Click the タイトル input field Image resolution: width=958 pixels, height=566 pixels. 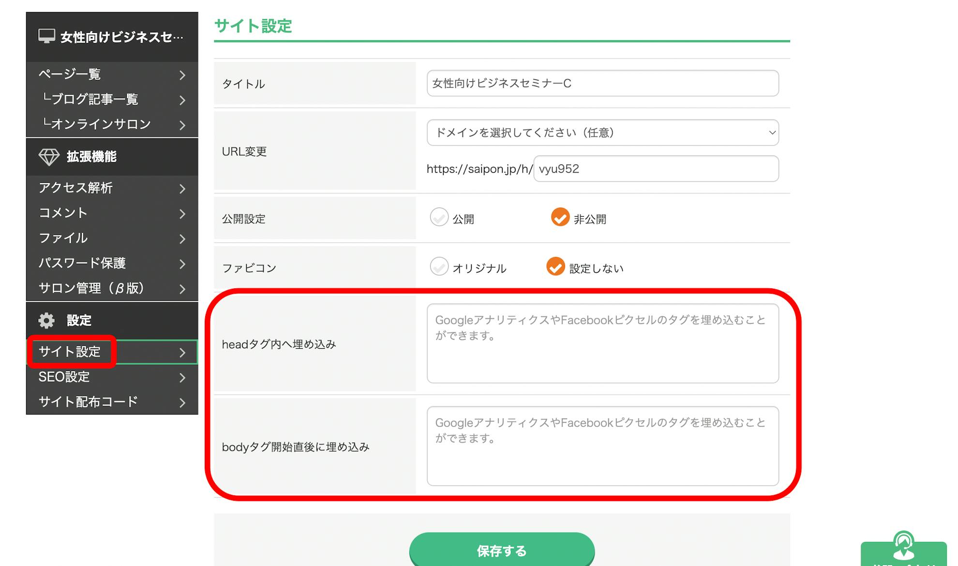[x=602, y=83]
